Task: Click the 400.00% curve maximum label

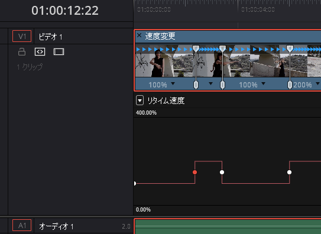Action: coord(146,113)
